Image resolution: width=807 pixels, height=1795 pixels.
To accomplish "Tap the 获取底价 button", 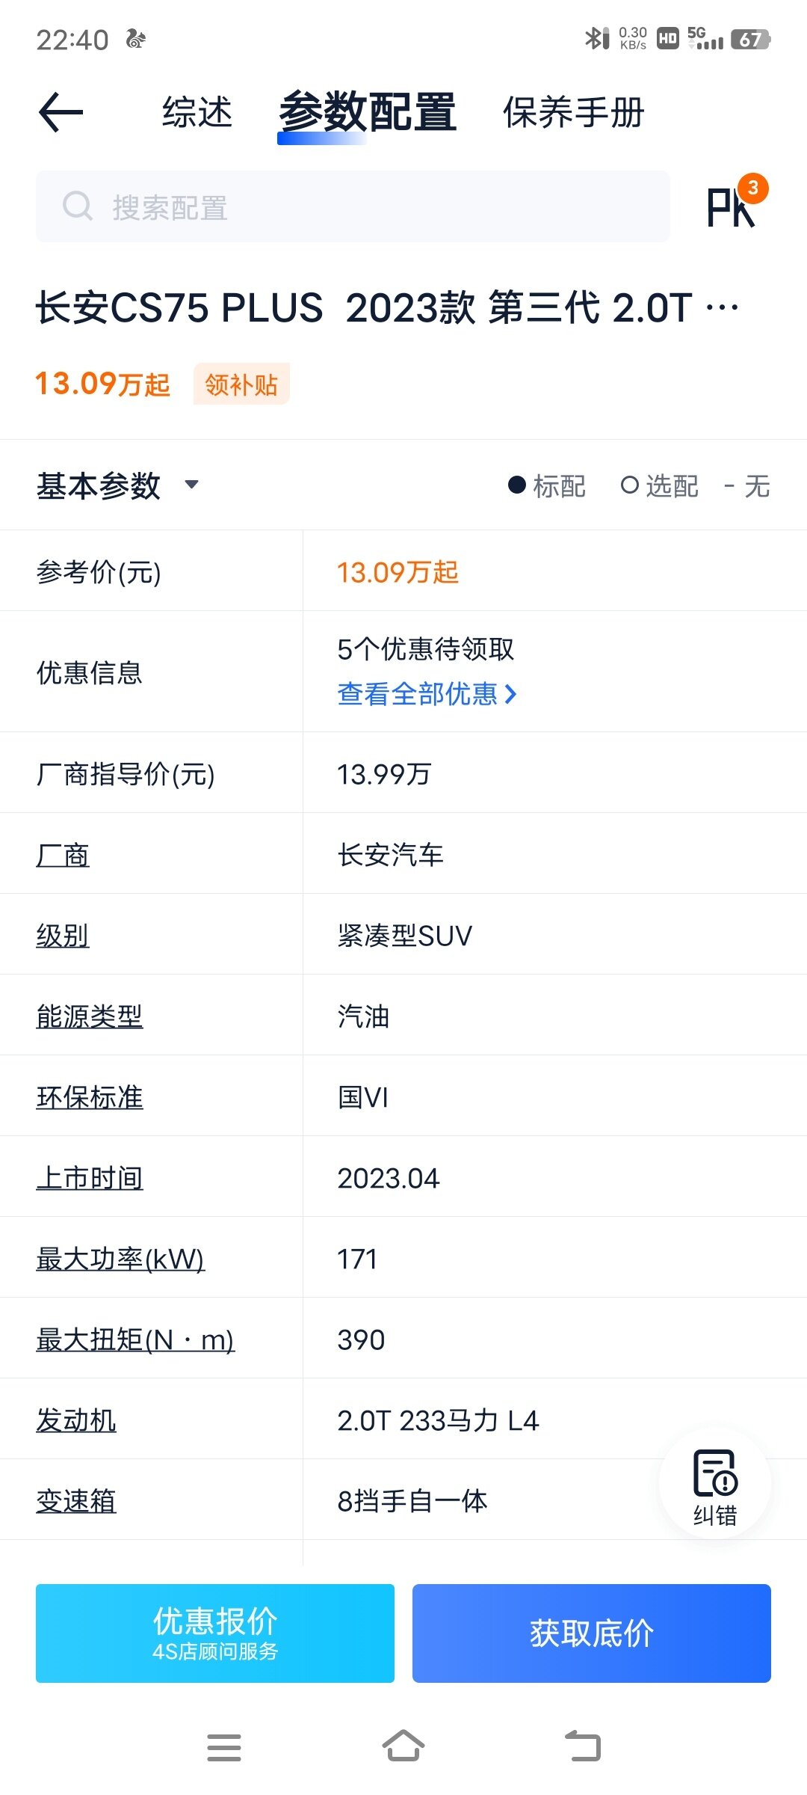I will 591,1633.
